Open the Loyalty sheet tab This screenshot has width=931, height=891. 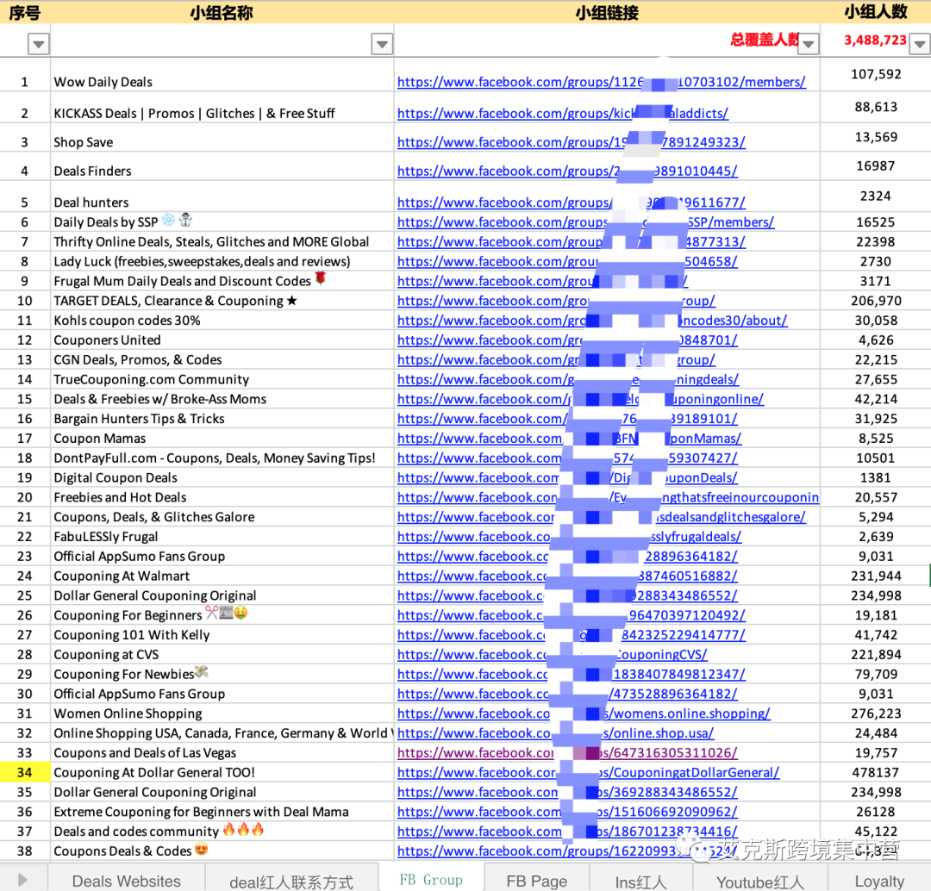[x=878, y=881]
